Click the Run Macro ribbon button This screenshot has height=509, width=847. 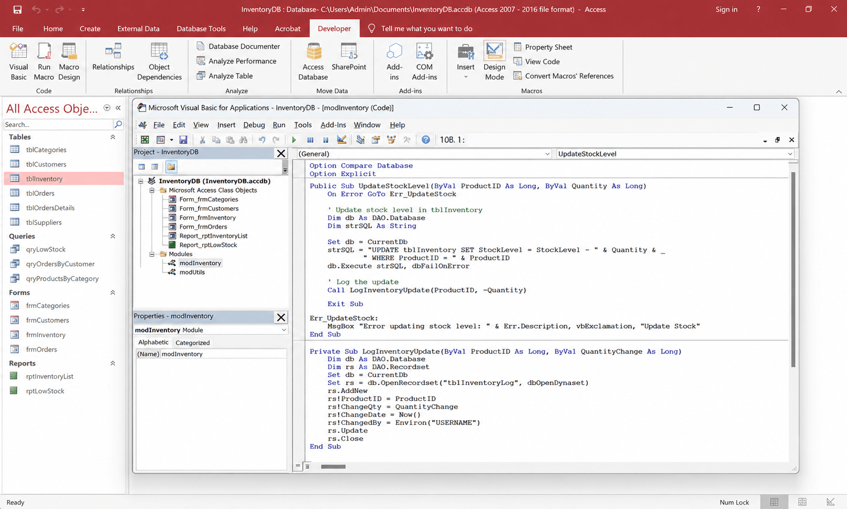(x=44, y=62)
